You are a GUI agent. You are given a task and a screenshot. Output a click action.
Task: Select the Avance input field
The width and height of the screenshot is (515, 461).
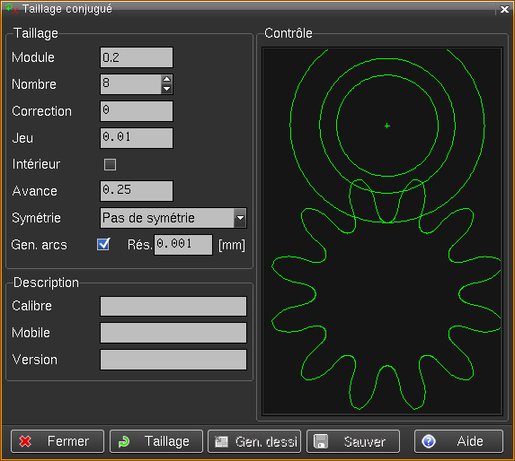[137, 191]
